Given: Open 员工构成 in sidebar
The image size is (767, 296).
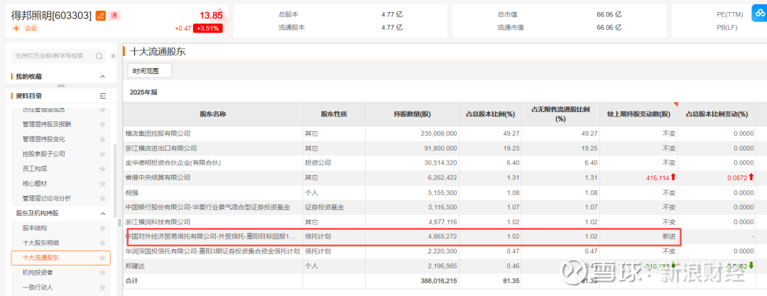Looking at the screenshot, I should click(x=35, y=169).
